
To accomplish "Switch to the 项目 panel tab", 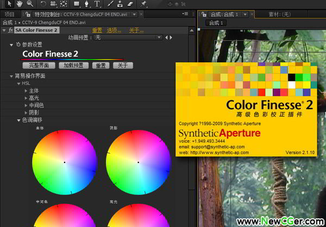I will click(9, 14).
